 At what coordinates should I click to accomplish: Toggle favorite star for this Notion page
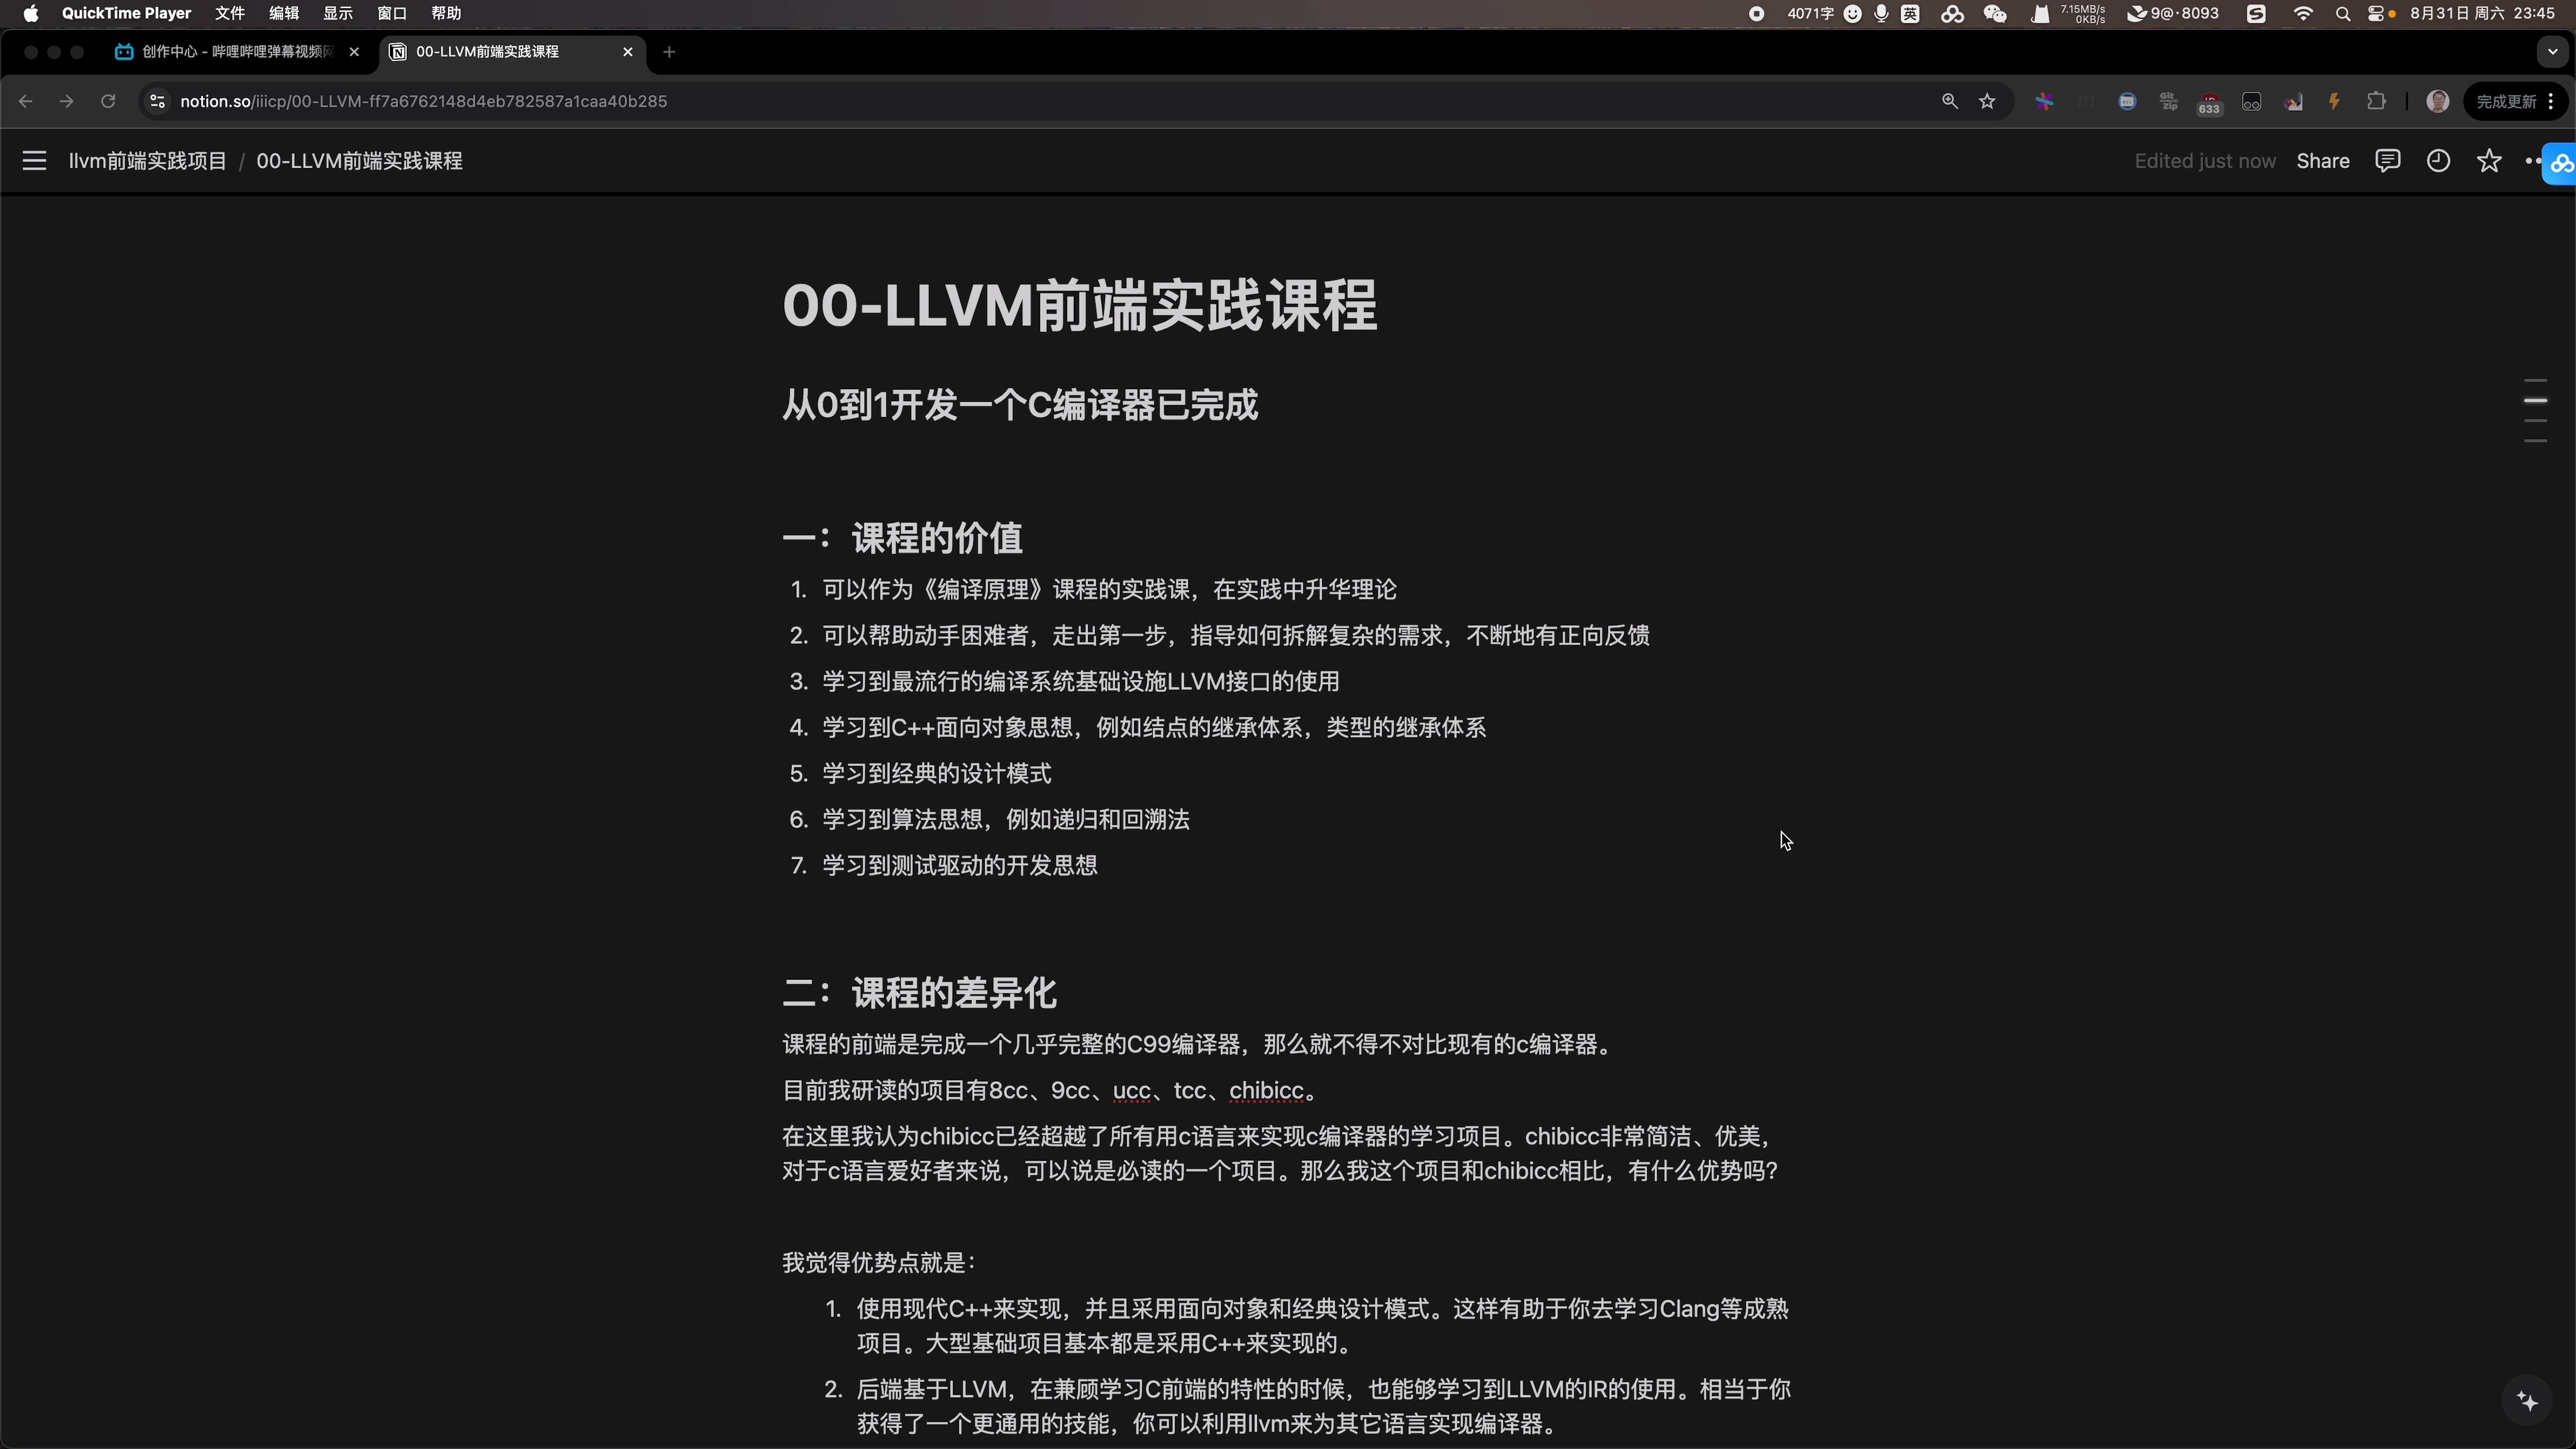click(x=2490, y=160)
